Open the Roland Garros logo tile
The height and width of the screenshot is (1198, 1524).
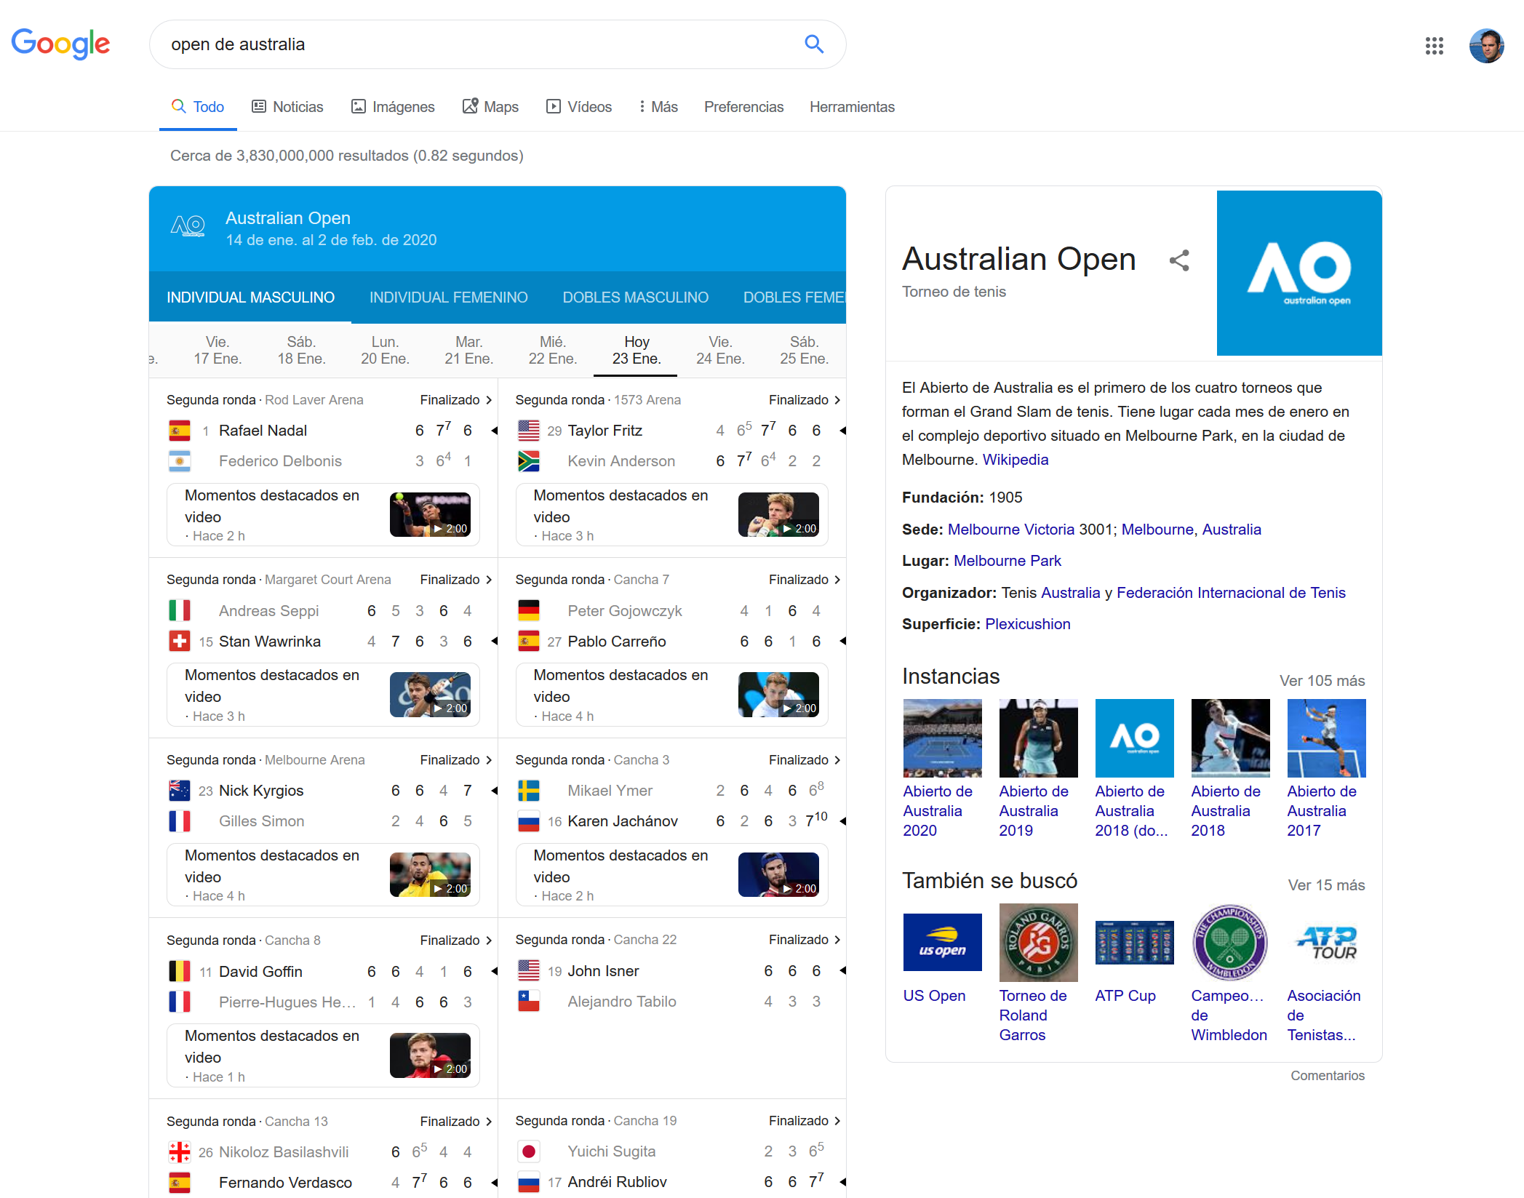click(1038, 942)
